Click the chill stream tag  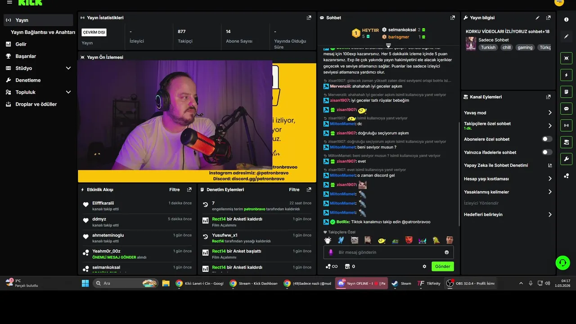(507, 47)
